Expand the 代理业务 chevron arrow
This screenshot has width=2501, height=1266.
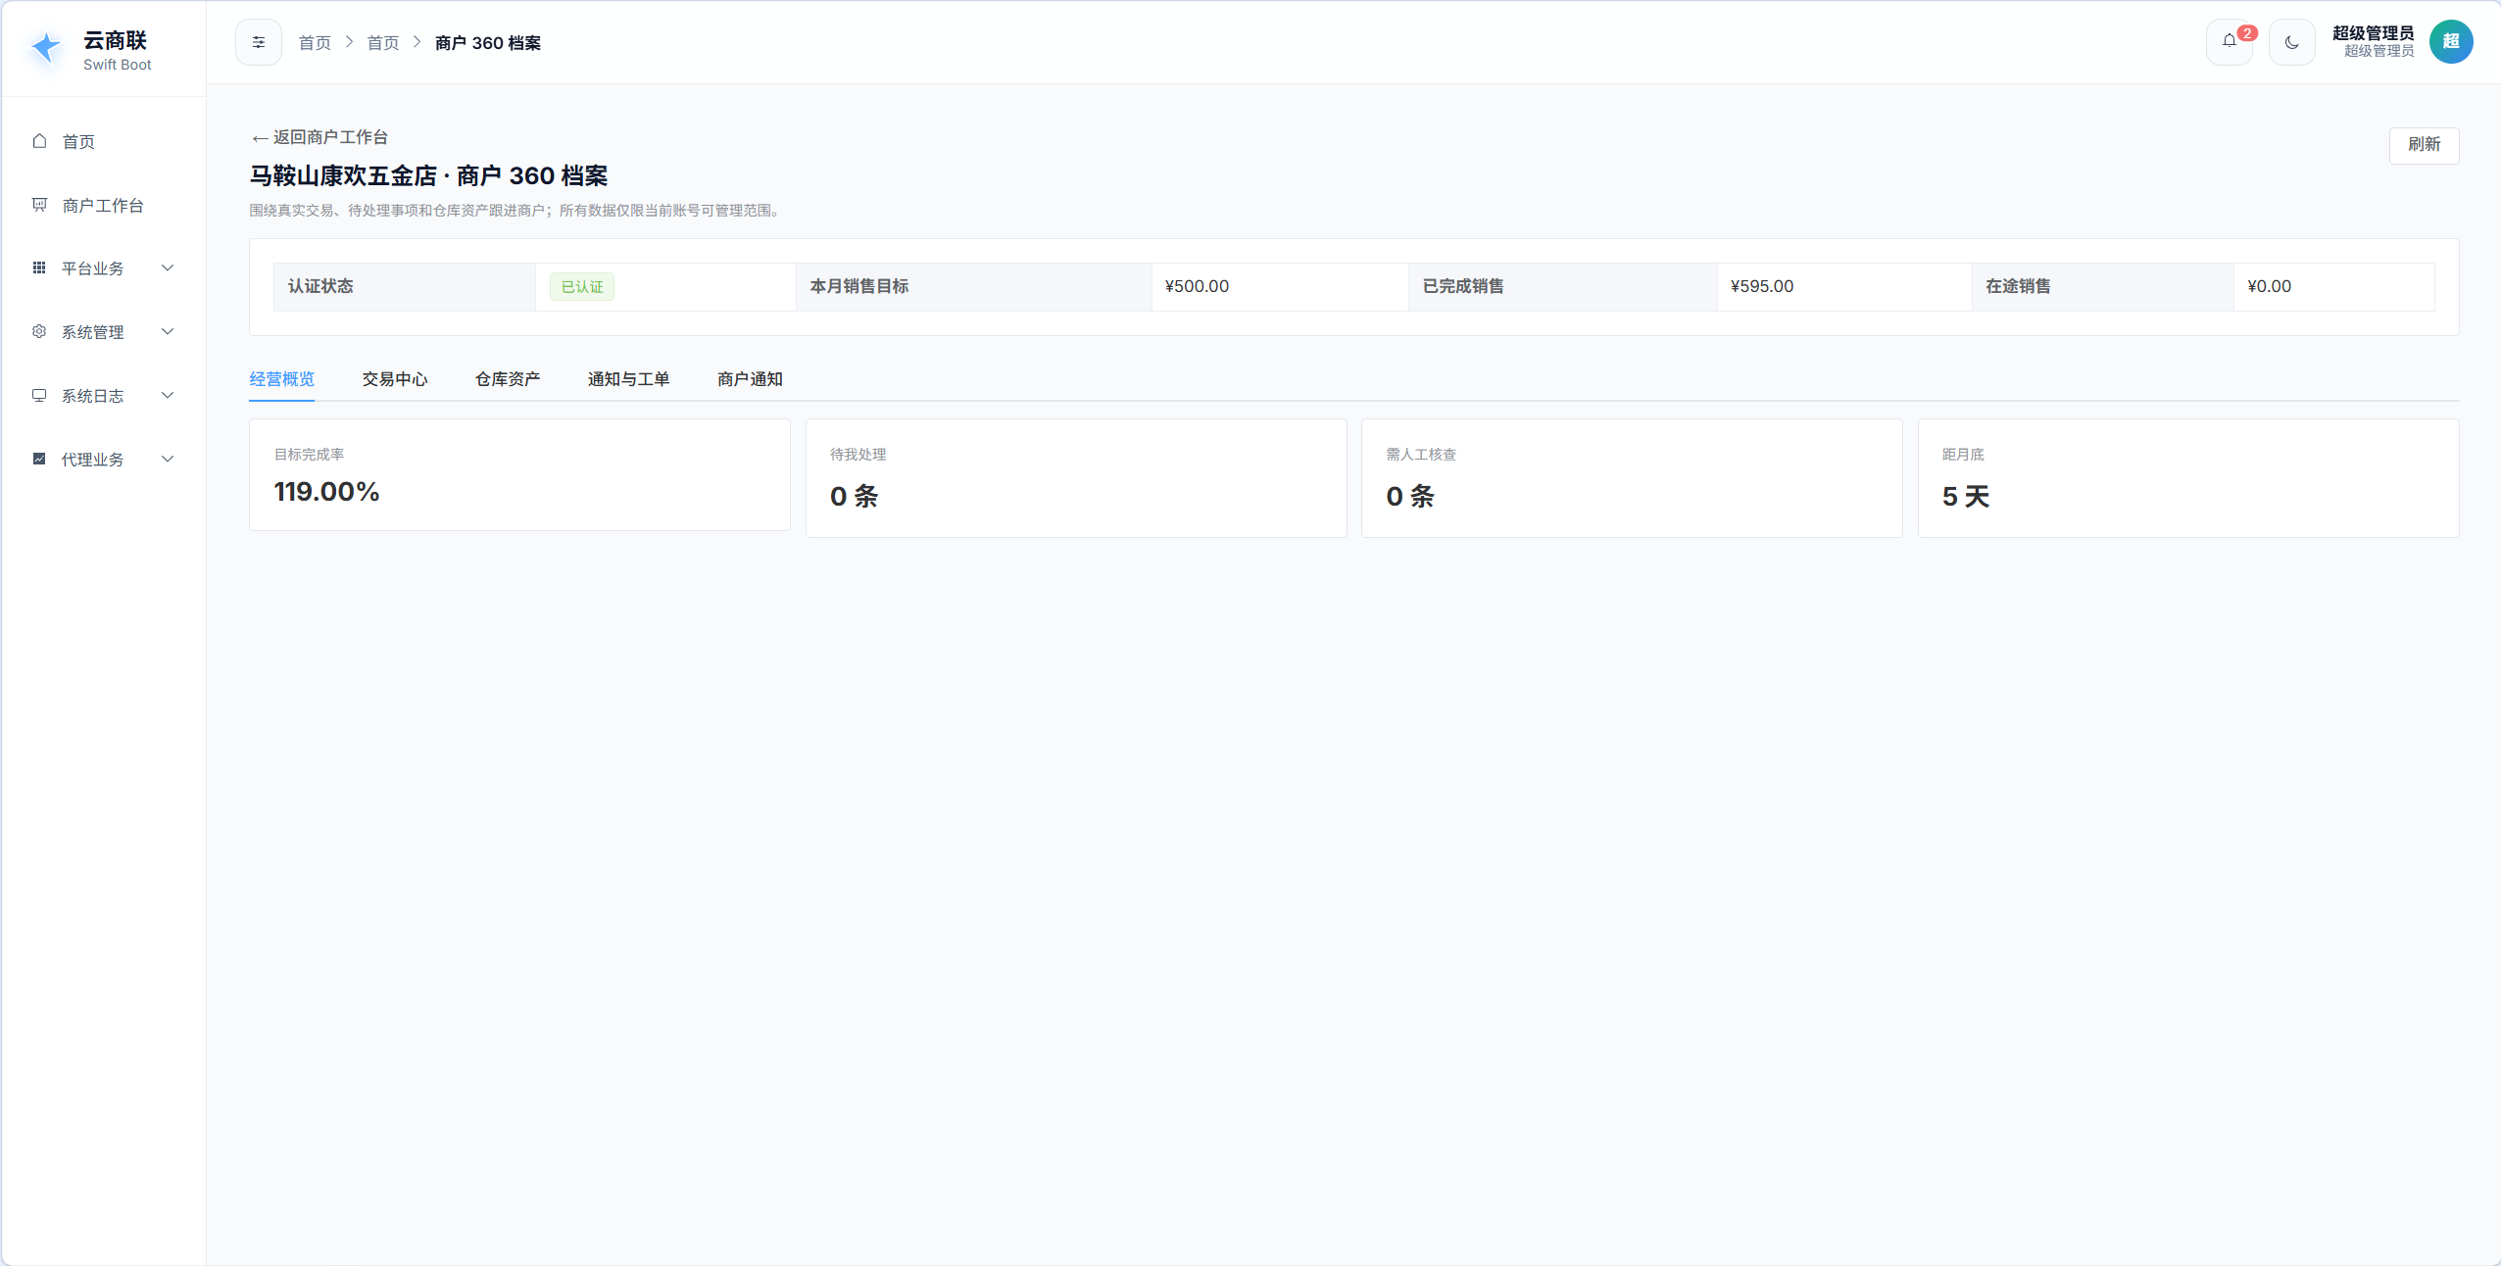168,459
